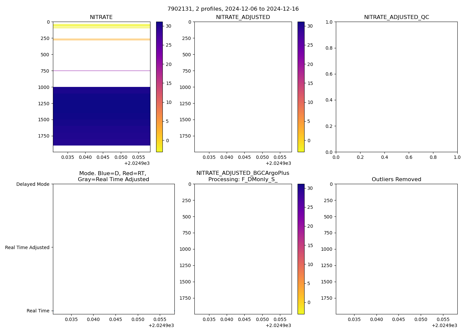Click inside the empty Outliers Removed plot
Viewport: 466px width, 333px height.
point(396,249)
